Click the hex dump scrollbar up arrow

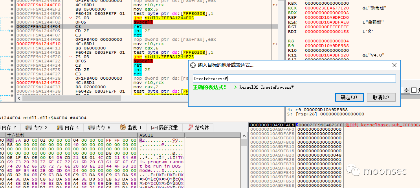[244, 136]
